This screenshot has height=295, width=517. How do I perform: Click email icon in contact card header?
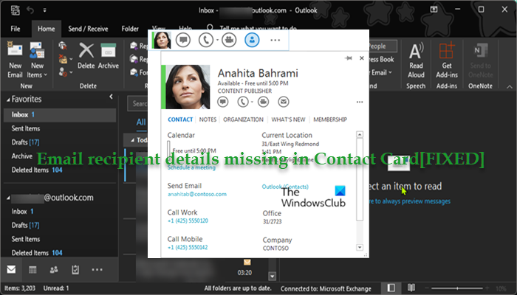pos(283,102)
